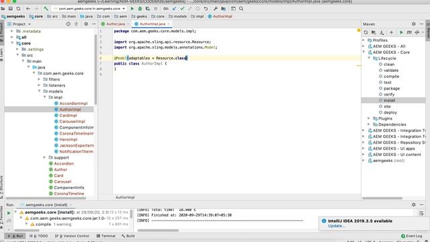Viewport: 430px width, 242px height.
Task: Open Project Structure icon in toolbar
Action: click(224, 9)
